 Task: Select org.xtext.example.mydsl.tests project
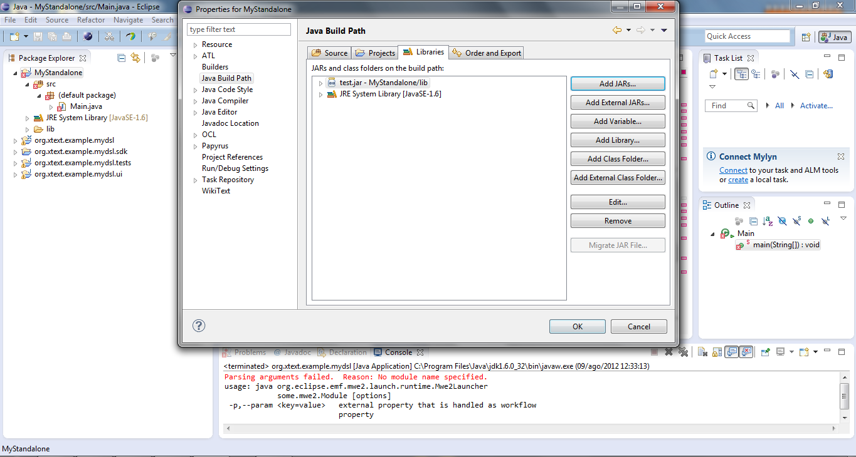(83, 163)
